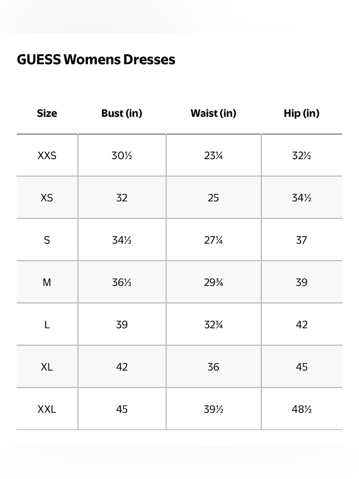The height and width of the screenshot is (479, 359).
Task: Select the XXS hip value 32½
Action: [302, 156]
